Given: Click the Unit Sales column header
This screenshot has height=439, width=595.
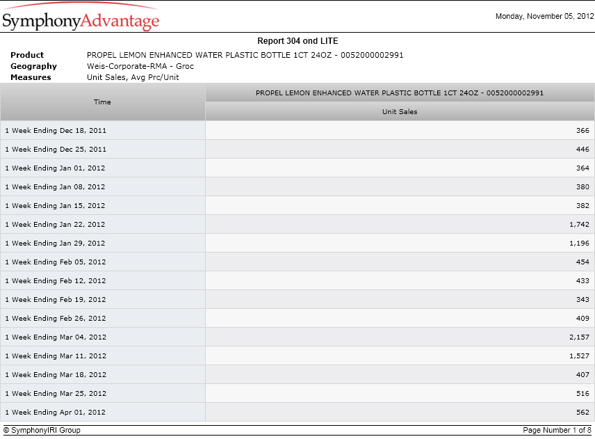Looking at the screenshot, I should click(x=400, y=111).
